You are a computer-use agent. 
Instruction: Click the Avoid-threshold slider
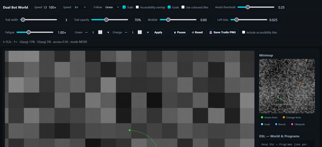tap(256, 7)
